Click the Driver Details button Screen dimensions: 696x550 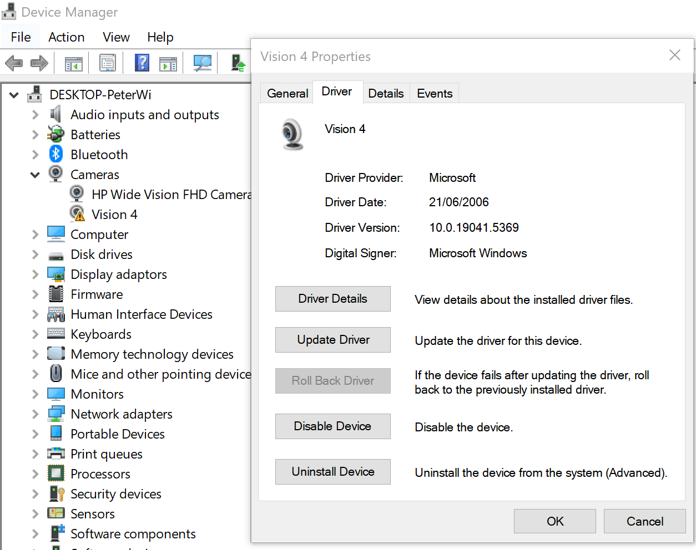point(333,299)
